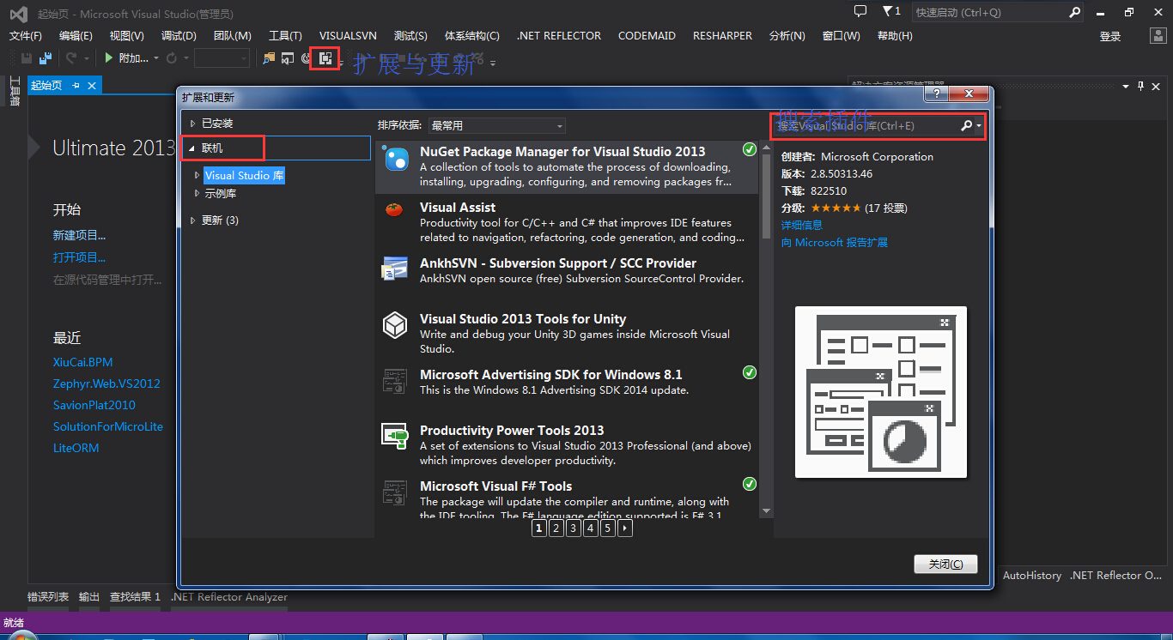
Task: Switch to the Error List tab
Action: [48, 597]
